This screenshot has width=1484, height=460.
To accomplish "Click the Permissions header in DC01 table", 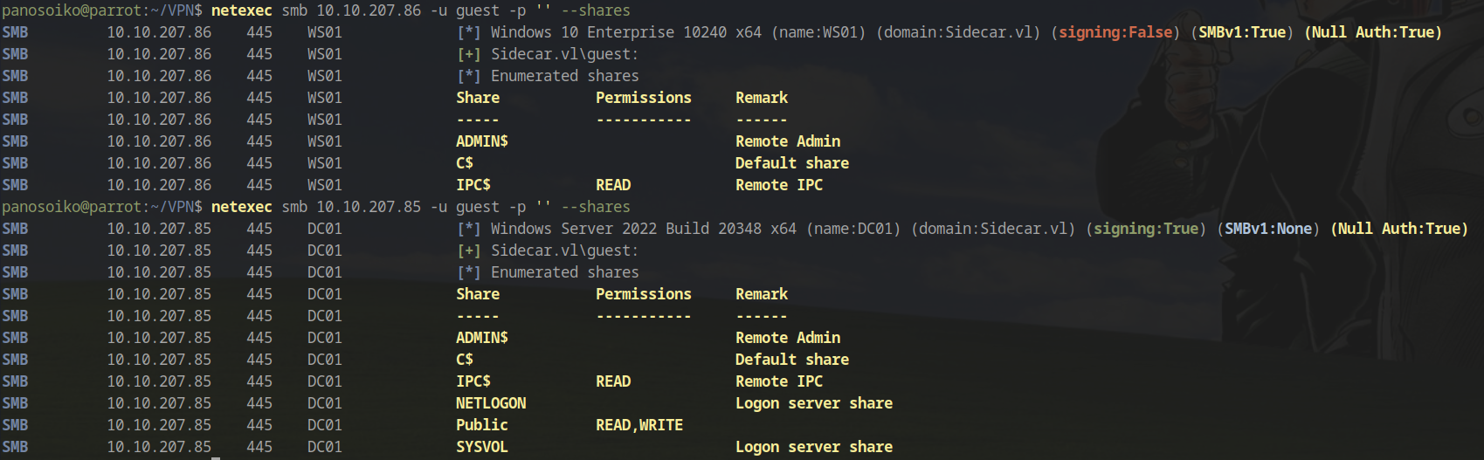I will tap(644, 294).
